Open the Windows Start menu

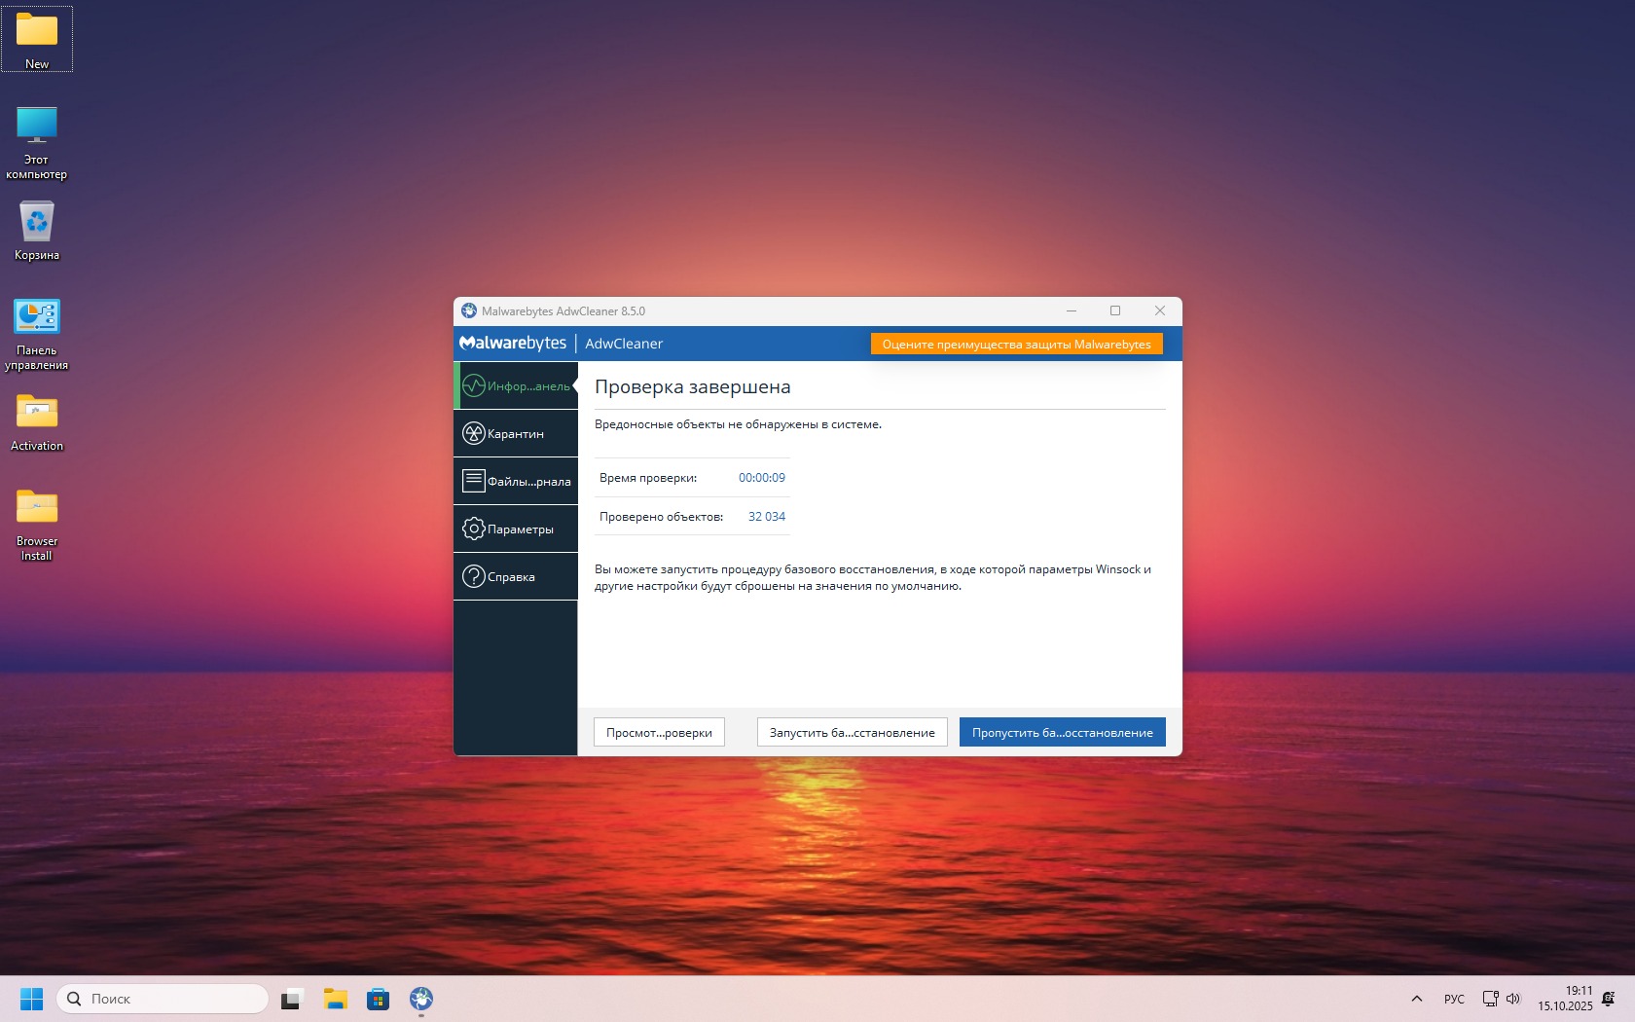pos(31,999)
